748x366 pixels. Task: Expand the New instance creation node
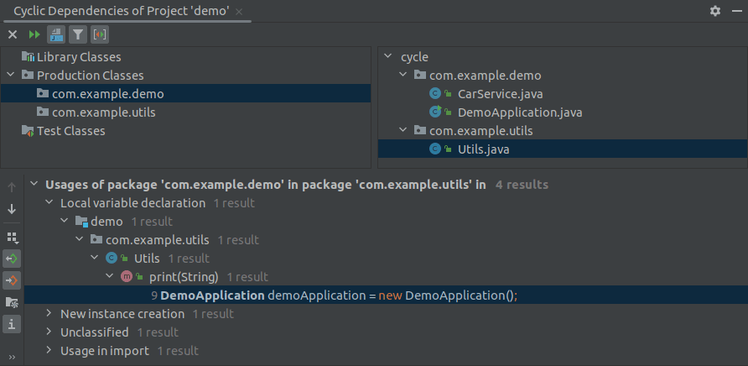49,313
